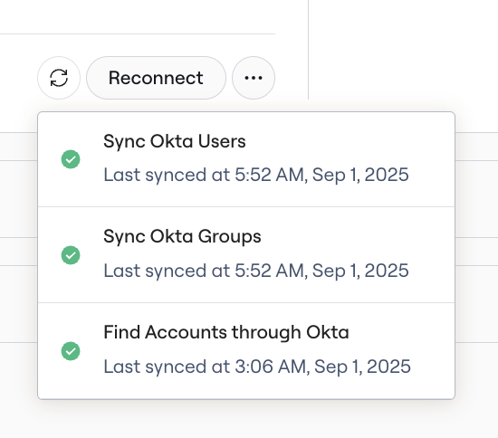Viewport: 498px width, 438px height.
Task: Click the Sync Okta Groups timestamp text
Action: [x=256, y=271]
